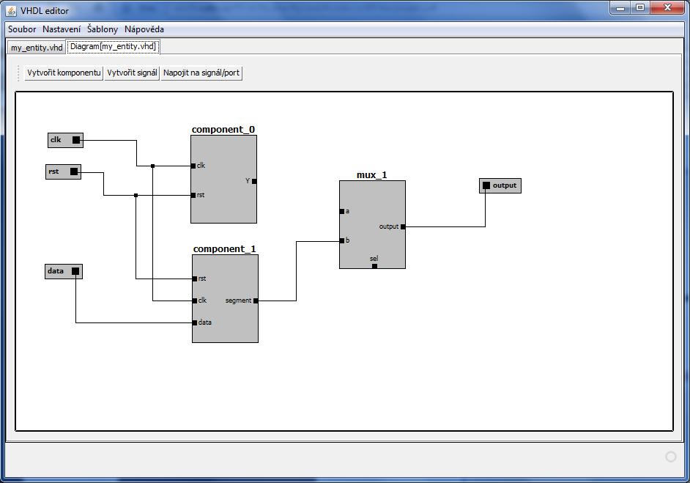This screenshot has height=483, width=690.
Task: Click the segment output pin on component_1
Action: (256, 301)
